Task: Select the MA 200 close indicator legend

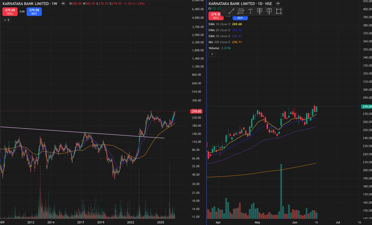Action: [x=224, y=42]
